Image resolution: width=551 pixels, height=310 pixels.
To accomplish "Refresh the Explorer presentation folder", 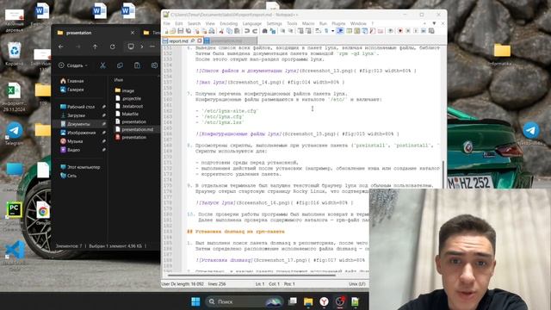I will tap(113, 46).
